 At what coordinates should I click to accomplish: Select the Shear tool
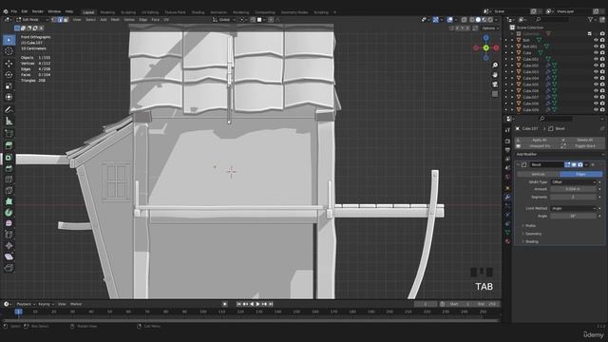(9, 256)
